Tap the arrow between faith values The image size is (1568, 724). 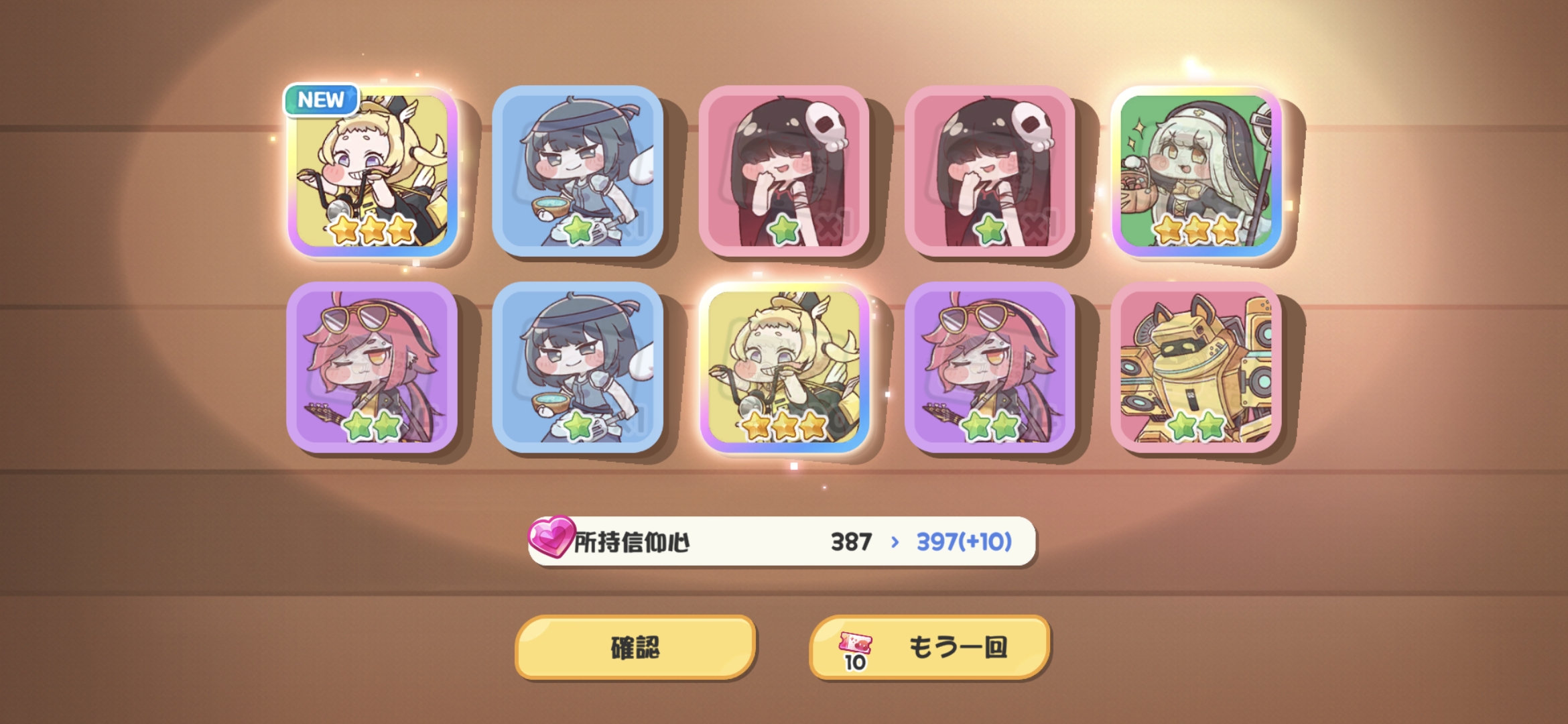pos(895,542)
